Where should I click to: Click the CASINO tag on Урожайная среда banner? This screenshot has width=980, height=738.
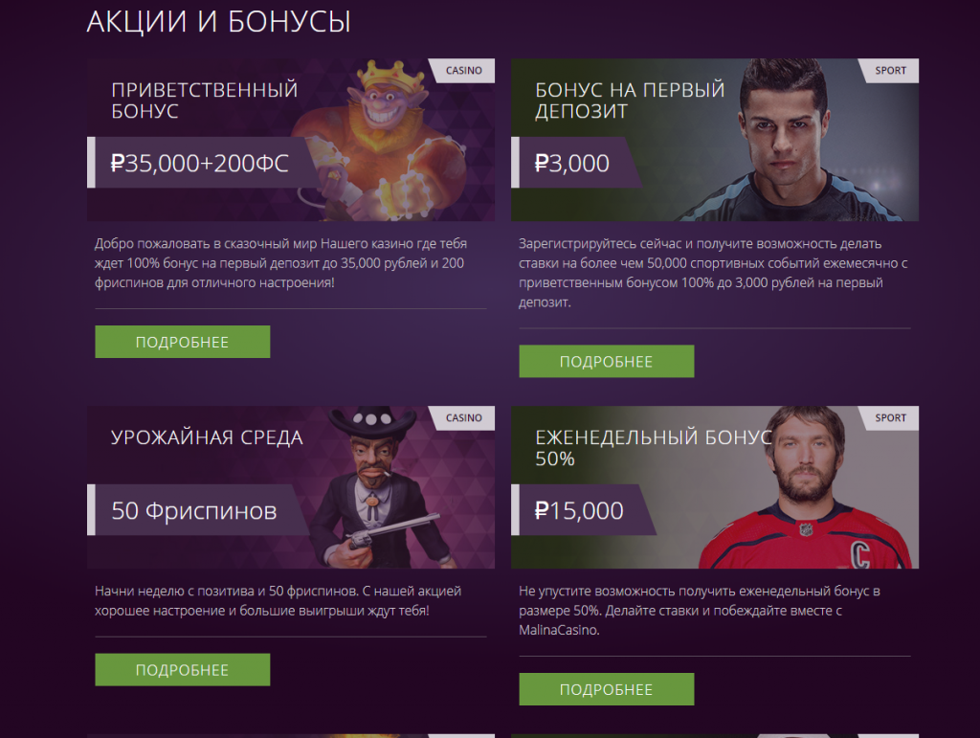[463, 418]
